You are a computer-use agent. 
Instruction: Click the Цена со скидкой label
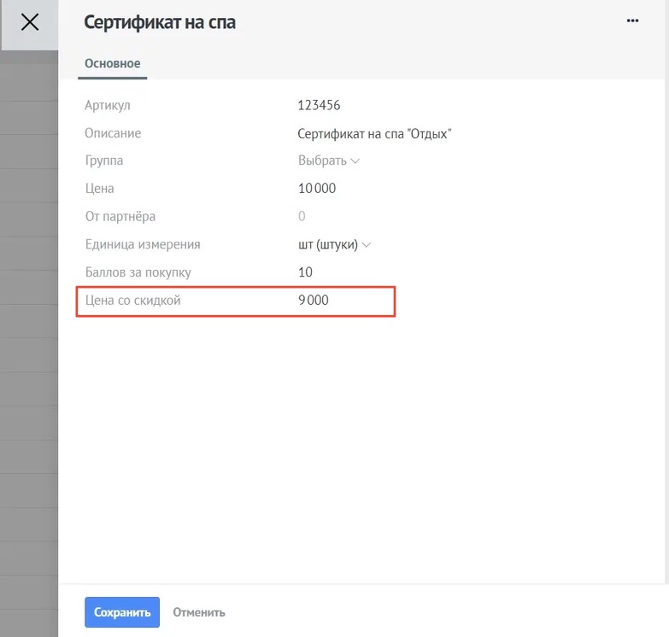tap(132, 301)
